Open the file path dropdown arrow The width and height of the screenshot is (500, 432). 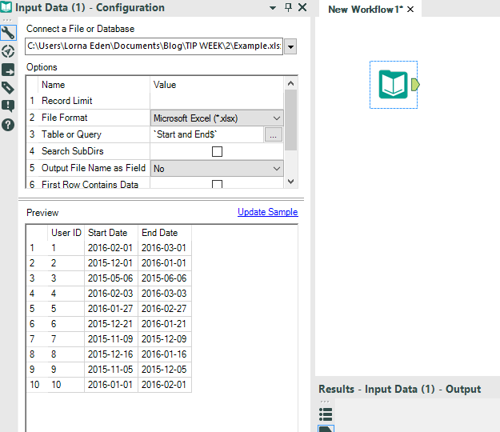tap(290, 46)
